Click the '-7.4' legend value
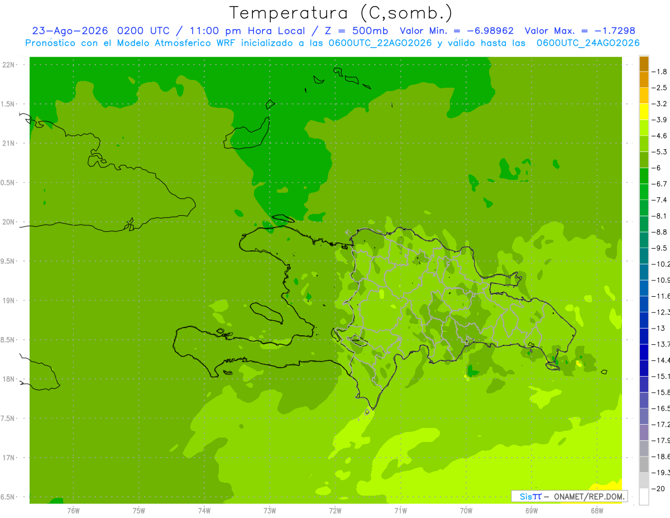 coord(659,199)
